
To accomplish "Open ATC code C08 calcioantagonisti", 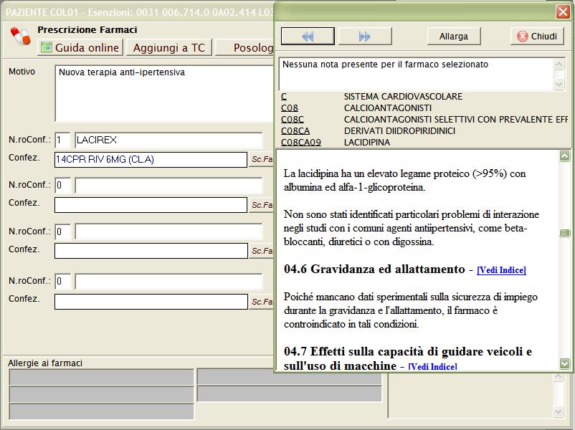I will click(x=289, y=108).
